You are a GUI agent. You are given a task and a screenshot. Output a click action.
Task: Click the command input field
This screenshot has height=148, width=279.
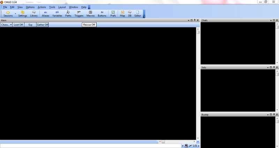tap(90, 146)
